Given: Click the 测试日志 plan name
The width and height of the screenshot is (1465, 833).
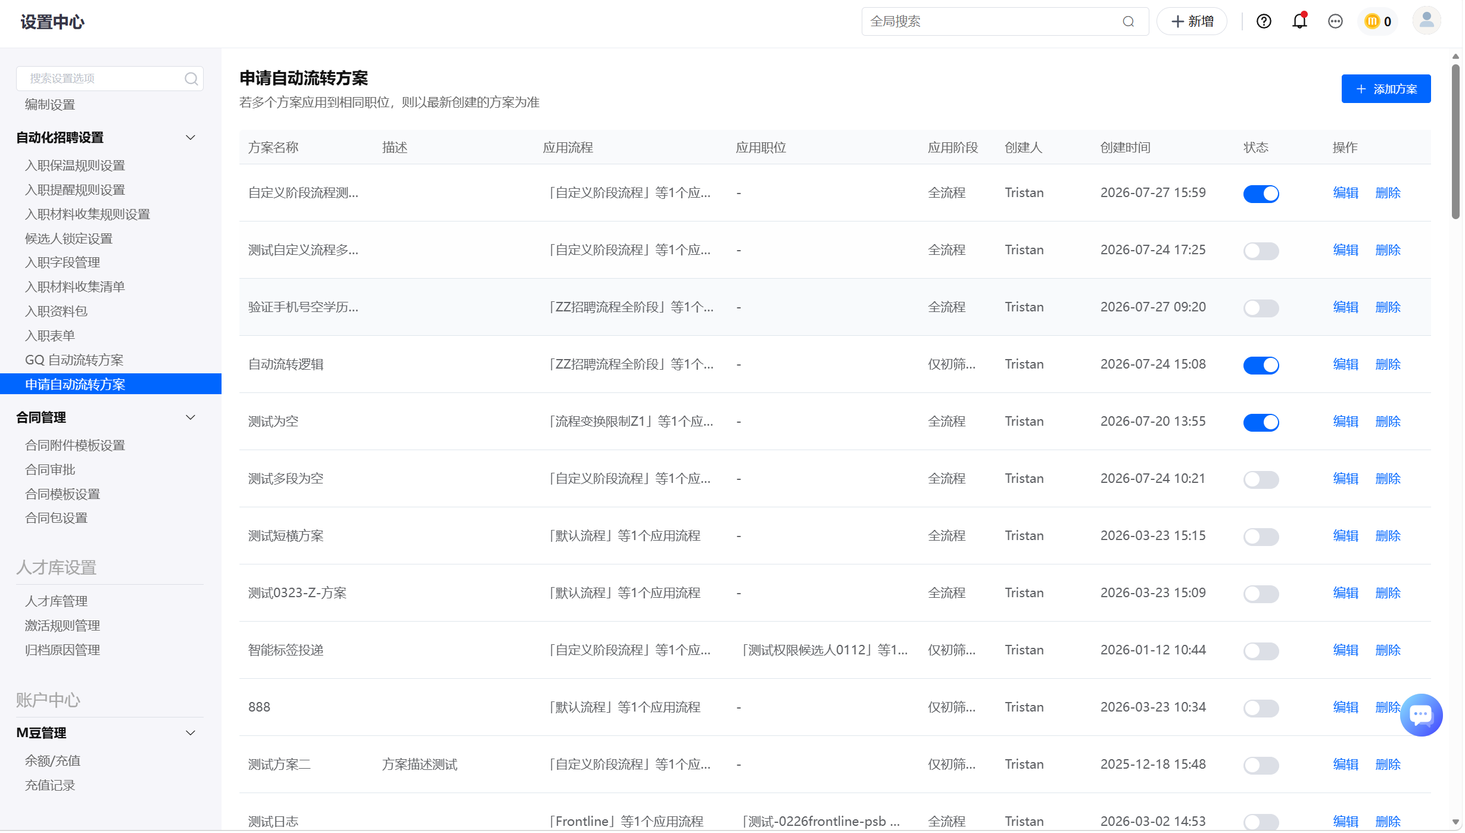Looking at the screenshot, I should pos(273,822).
